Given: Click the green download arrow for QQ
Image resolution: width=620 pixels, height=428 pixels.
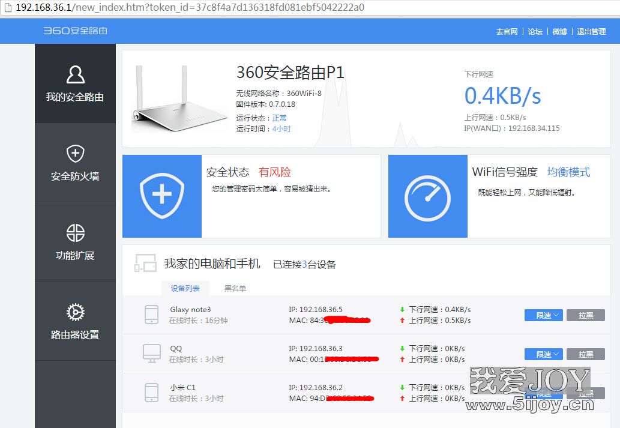Looking at the screenshot, I should pos(402,349).
